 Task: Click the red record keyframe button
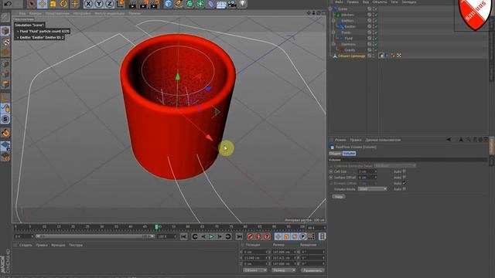click(251, 236)
